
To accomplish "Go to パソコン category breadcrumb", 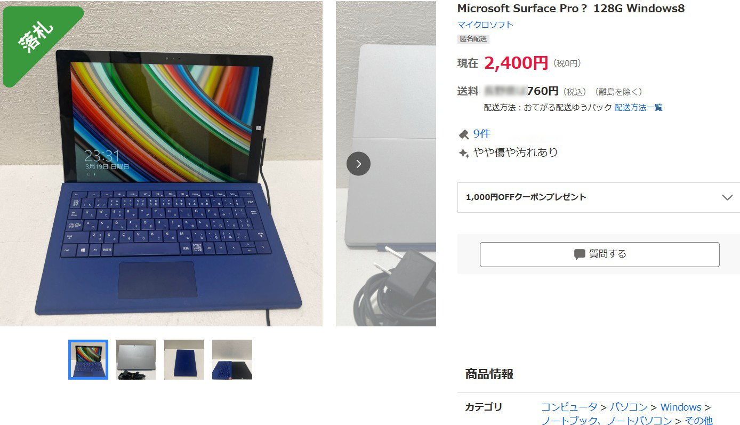I will [628, 407].
